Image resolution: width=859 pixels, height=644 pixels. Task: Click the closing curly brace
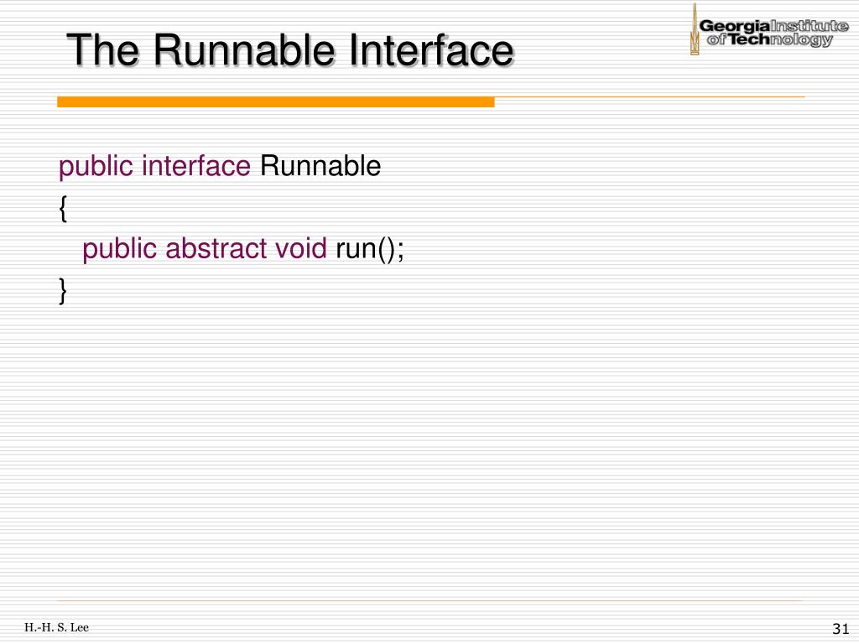[x=63, y=291]
